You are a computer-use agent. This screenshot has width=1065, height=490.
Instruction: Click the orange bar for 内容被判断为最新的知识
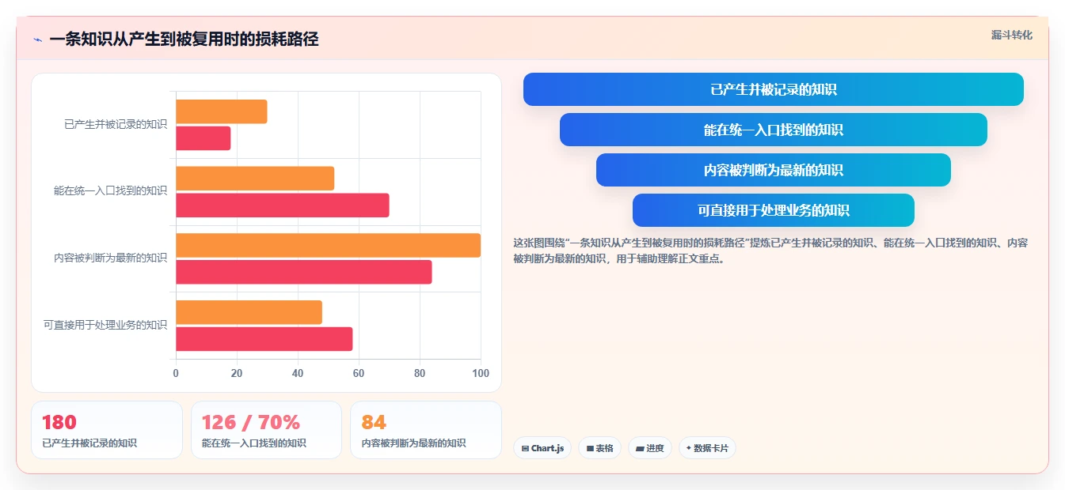point(328,245)
